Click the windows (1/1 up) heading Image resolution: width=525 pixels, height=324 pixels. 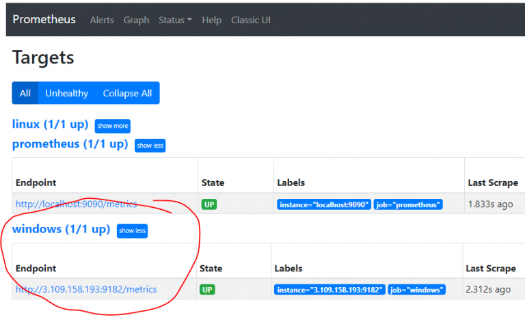[x=61, y=230]
